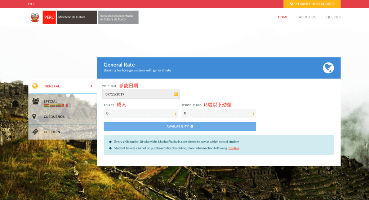Click the Schoolchild quantity spinner arrows

[x=253, y=114]
